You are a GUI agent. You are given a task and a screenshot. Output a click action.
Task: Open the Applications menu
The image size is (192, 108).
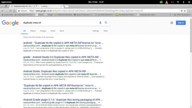point(7,2)
